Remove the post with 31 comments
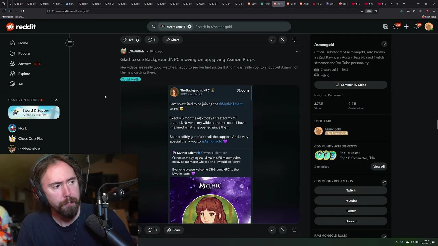This screenshot has width=438, height=246. pyautogui.click(x=283, y=230)
